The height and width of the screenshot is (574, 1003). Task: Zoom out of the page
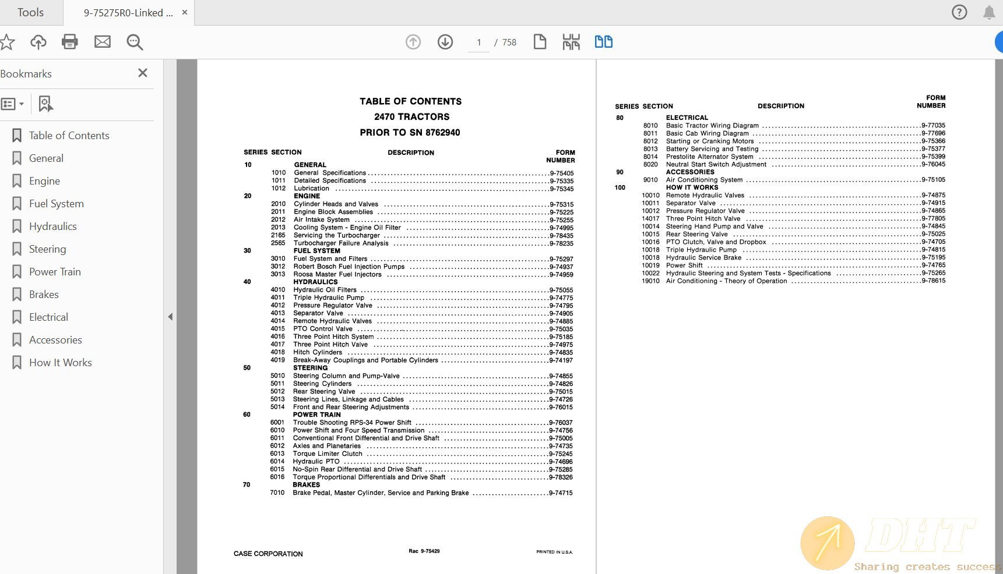(x=135, y=42)
